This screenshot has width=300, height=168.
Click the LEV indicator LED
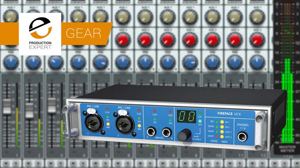tap(200, 121)
